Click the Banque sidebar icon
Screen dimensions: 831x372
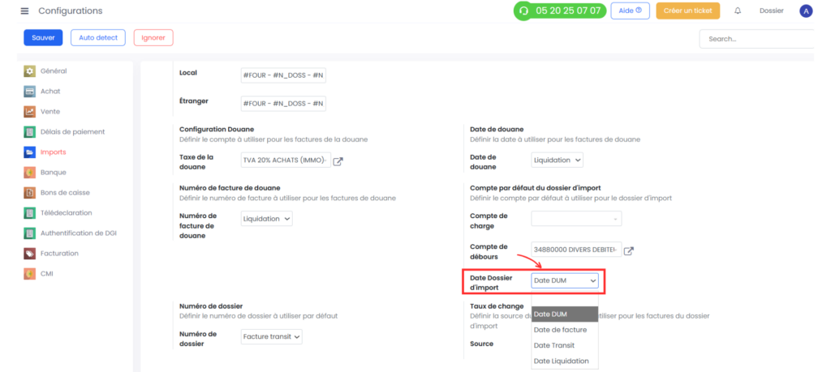[30, 173]
